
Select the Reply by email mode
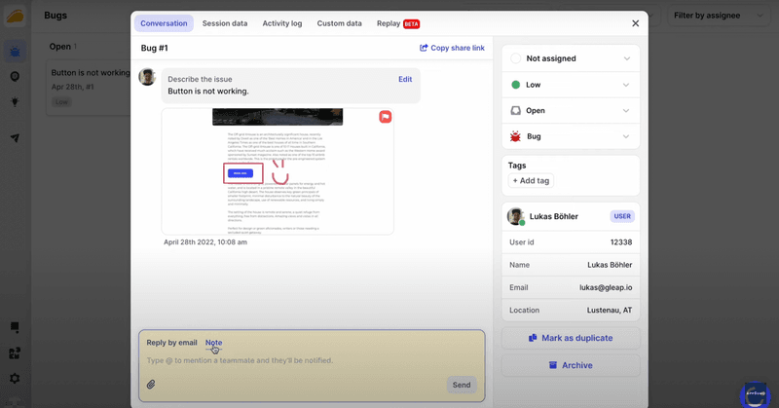172,343
